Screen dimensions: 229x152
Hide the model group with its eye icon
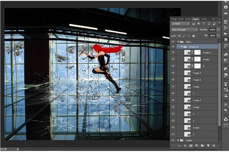coord(173,140)
